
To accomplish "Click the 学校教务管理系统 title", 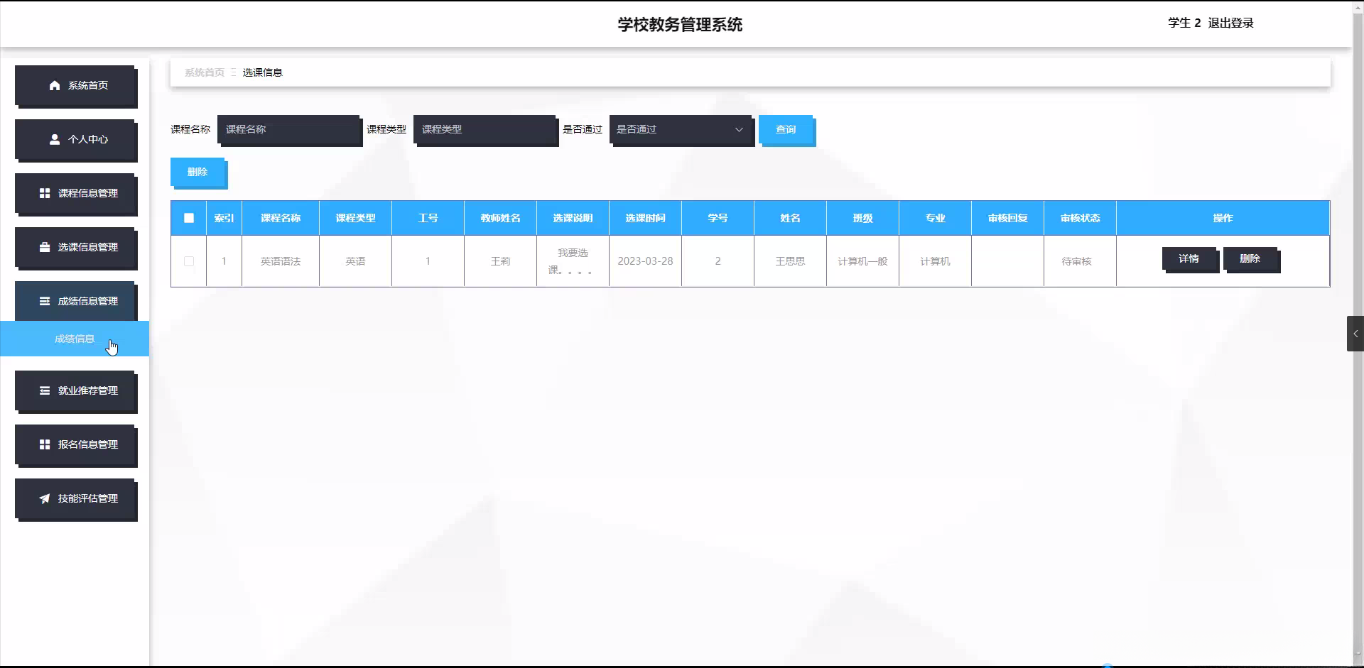I will (x=680, y=25).
